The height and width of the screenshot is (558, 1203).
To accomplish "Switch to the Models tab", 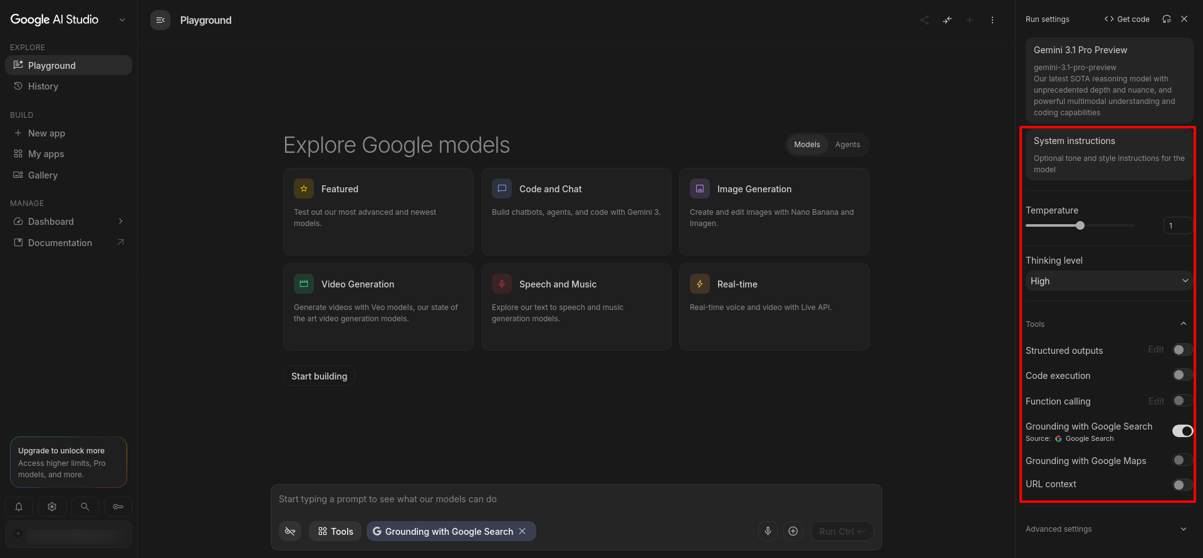I will 807,145.
